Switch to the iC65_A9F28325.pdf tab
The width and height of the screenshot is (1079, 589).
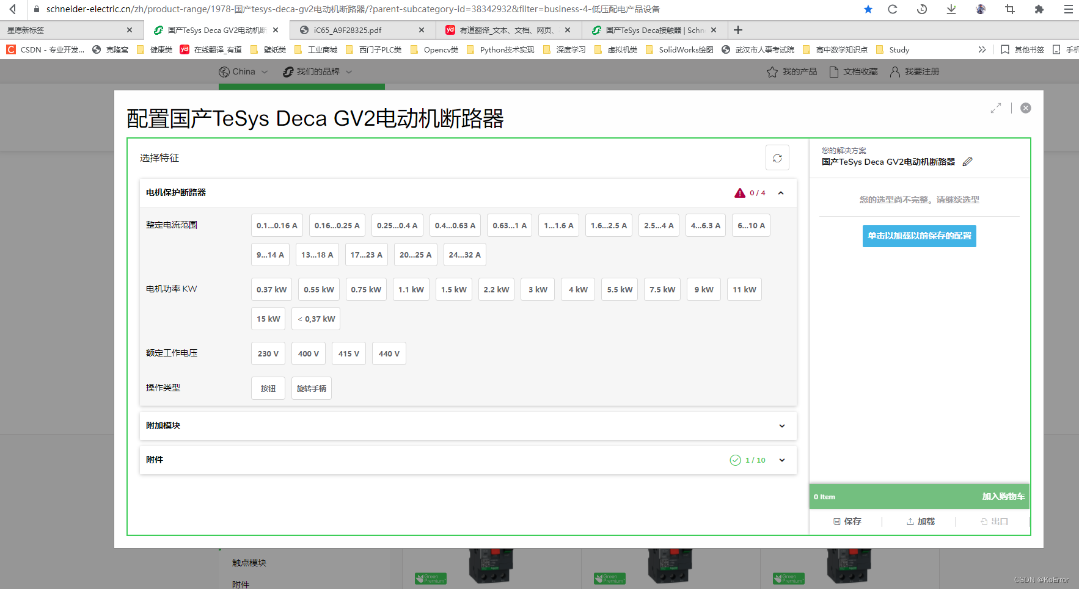coord(363,30)
